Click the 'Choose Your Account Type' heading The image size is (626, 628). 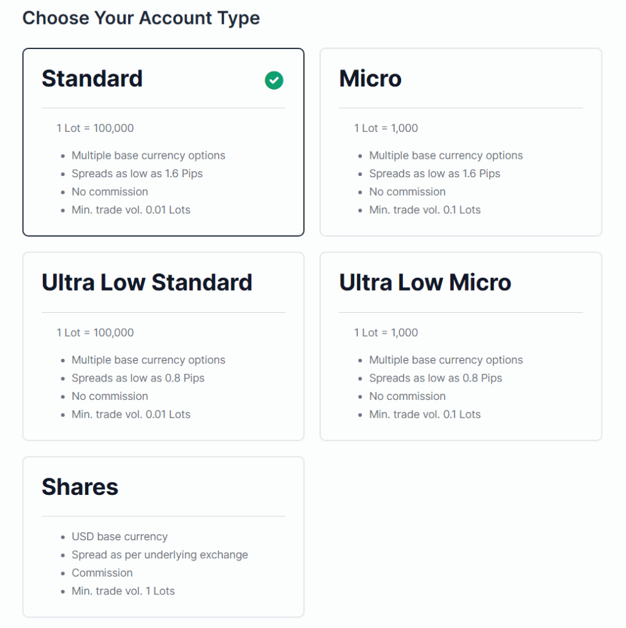click(x=141, y=18)
